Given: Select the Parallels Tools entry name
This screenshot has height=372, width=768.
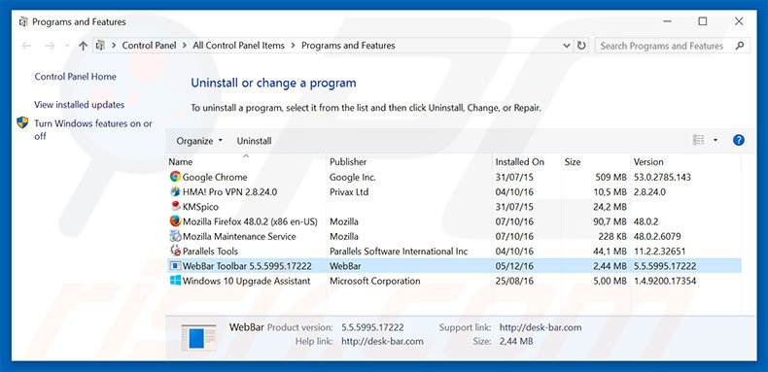Looking at the screenshot, I should [x=210, y=252].
